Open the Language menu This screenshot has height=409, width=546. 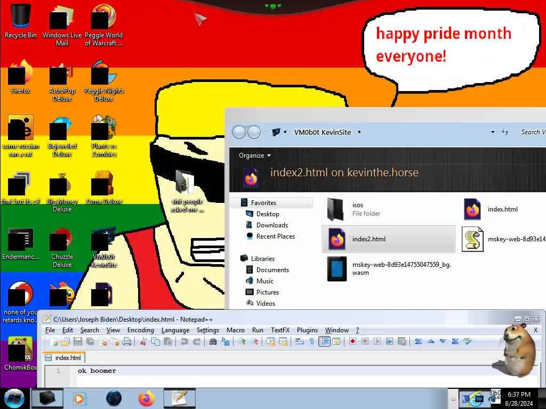tap(175, 330)
